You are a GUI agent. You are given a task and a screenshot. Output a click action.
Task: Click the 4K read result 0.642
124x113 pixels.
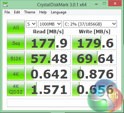point(48,73)
